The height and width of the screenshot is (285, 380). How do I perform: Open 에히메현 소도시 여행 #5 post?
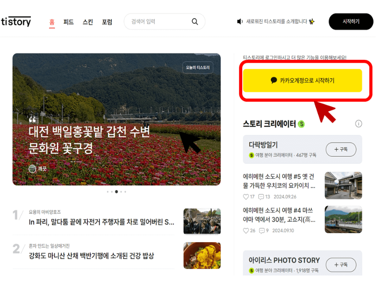(279, 181)
